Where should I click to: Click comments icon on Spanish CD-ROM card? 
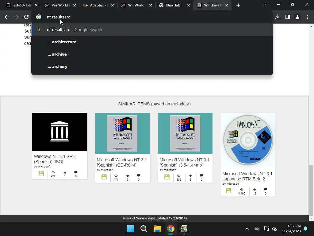coord(139,176)
